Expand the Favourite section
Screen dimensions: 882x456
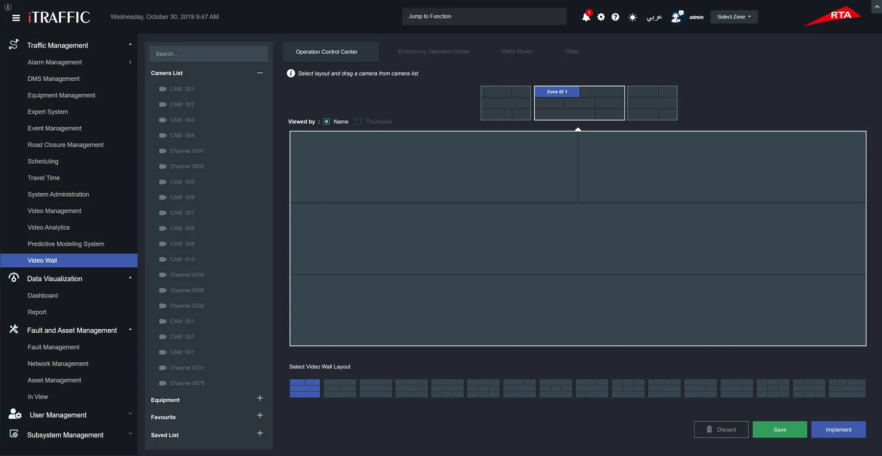[260, 415]
